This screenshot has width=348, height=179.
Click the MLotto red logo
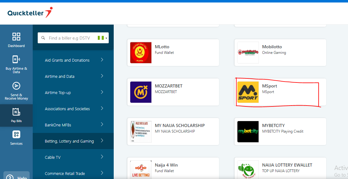pyautogui.click(x=141, y=53)
